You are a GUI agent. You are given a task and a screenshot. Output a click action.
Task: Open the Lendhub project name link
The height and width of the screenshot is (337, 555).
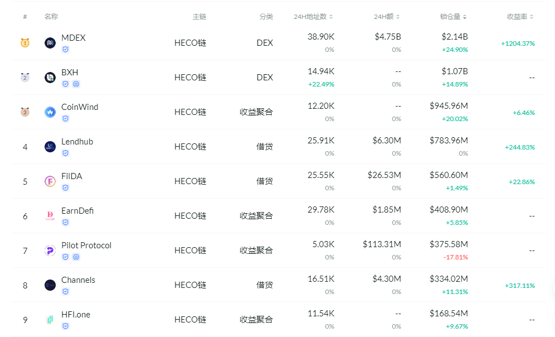(x=77, y=141)
